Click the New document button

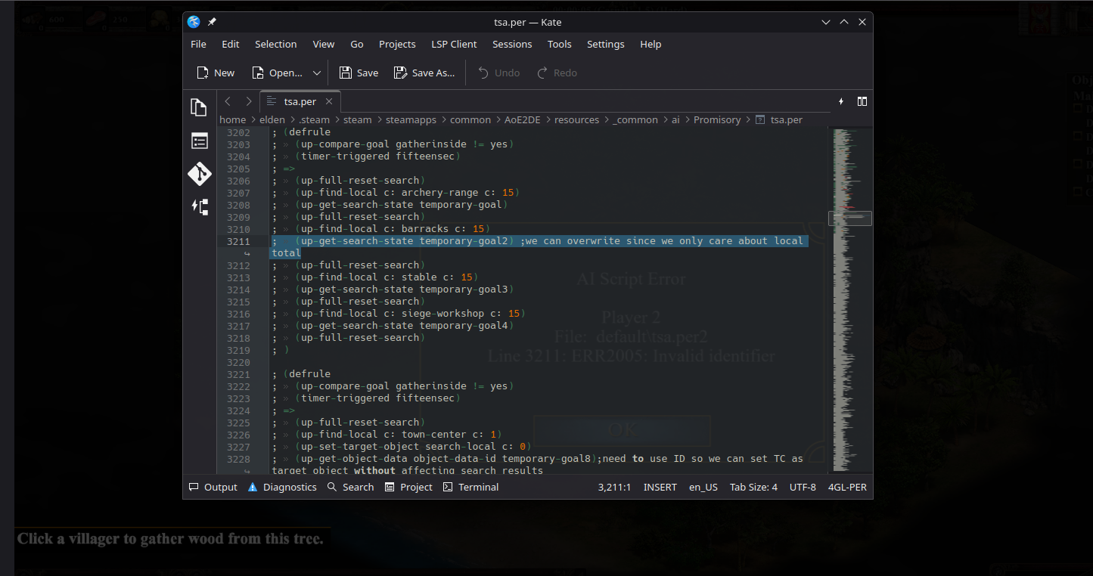coord(216,73)
